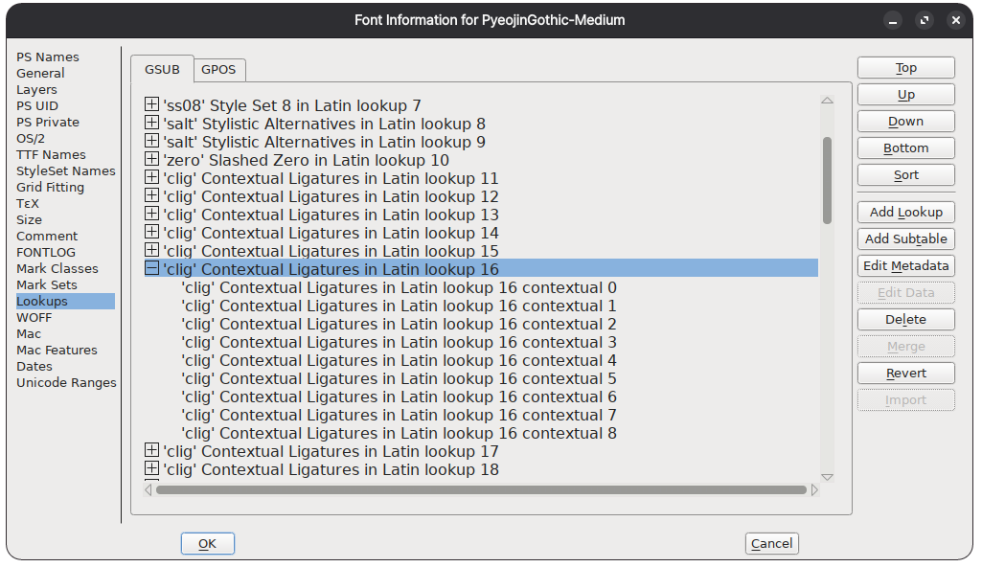982x567 pixels.
Task: Select lookup 16 contextual 1 subtable
Action: 399,306
